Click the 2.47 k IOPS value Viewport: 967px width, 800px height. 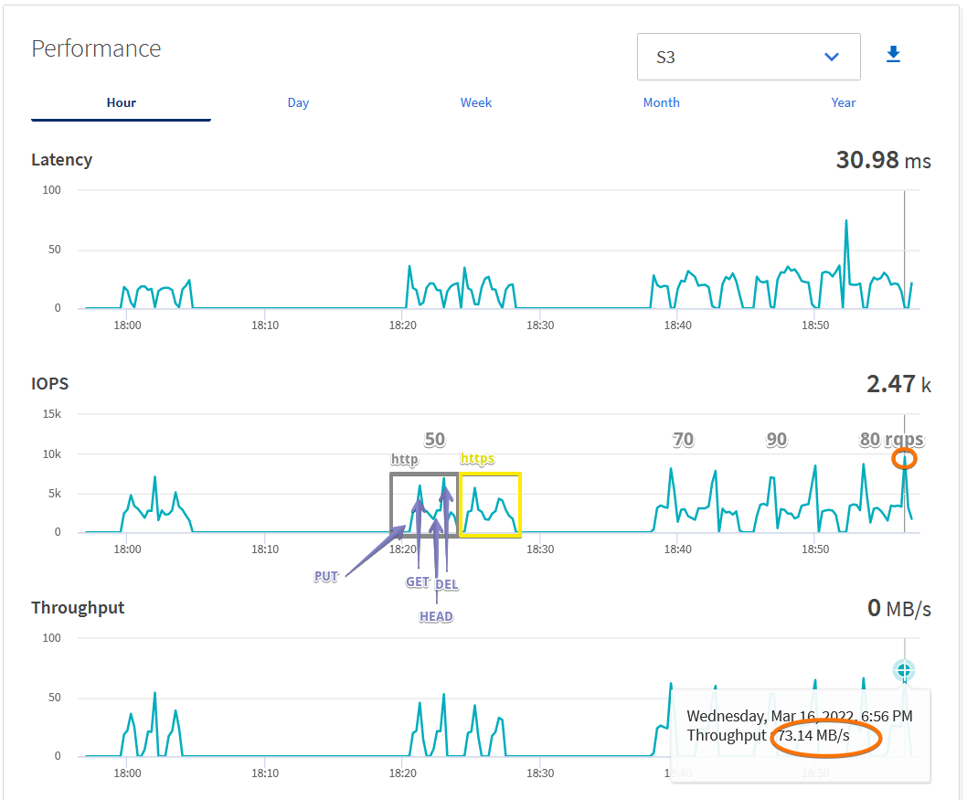tap(898, 384)
